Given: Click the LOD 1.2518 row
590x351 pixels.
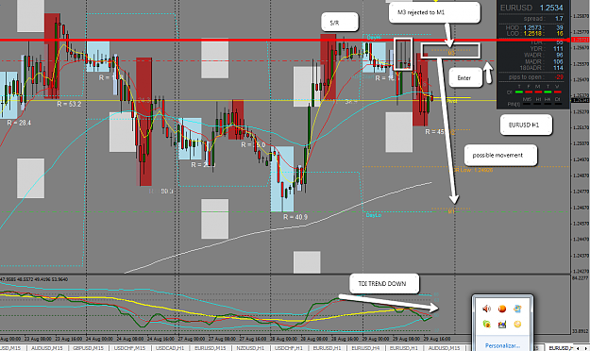Looking at the screenshot, I should tap(534, 33).
